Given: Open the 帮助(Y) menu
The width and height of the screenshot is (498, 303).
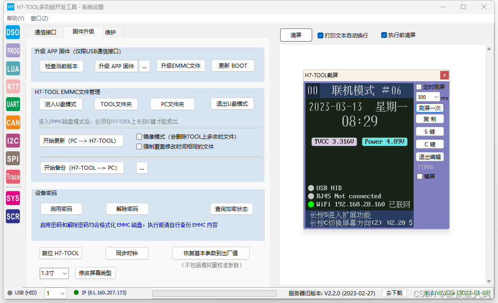Looking at the screenshot, I should pyautogui.click(x=15, y=19).
